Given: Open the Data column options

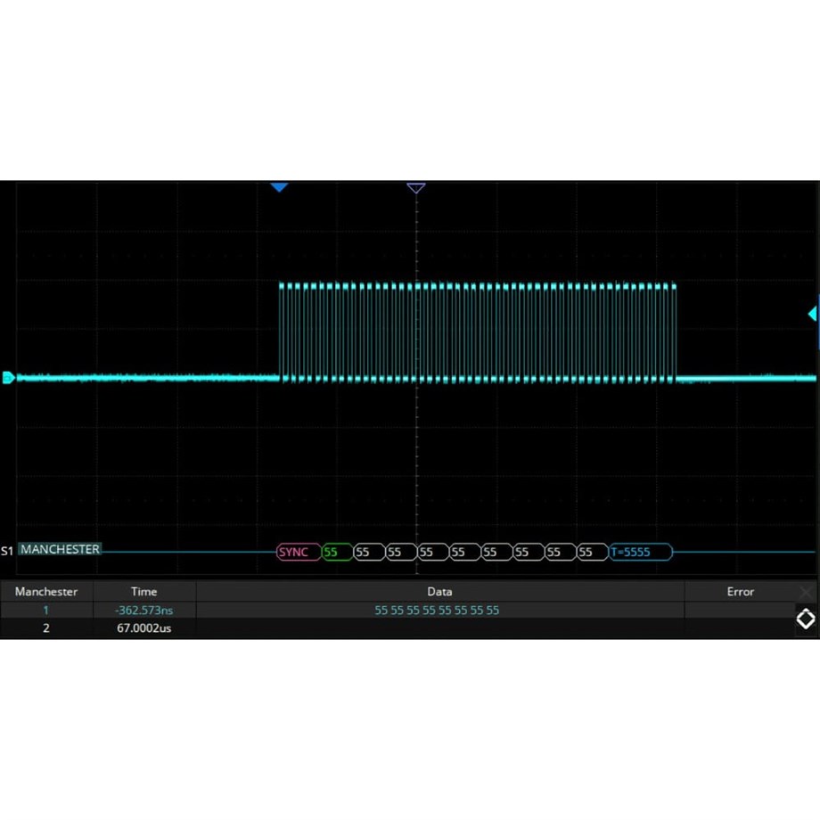Looking at the screenshot, I should 439,591.
